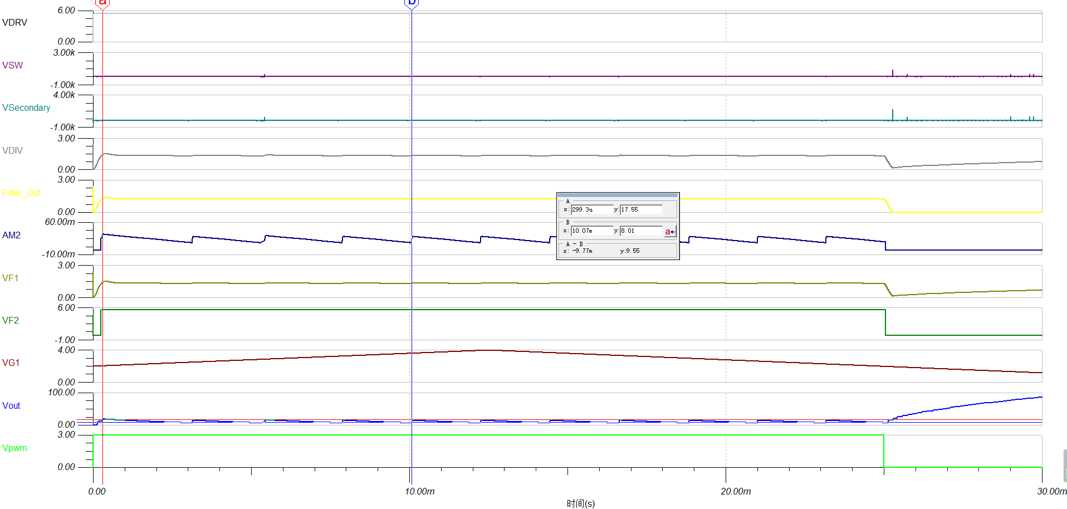The height and width of the screenshot is (509, 1067).
Task: Edit cursor B x field showing 10.07m
Action: pos(591,231)
